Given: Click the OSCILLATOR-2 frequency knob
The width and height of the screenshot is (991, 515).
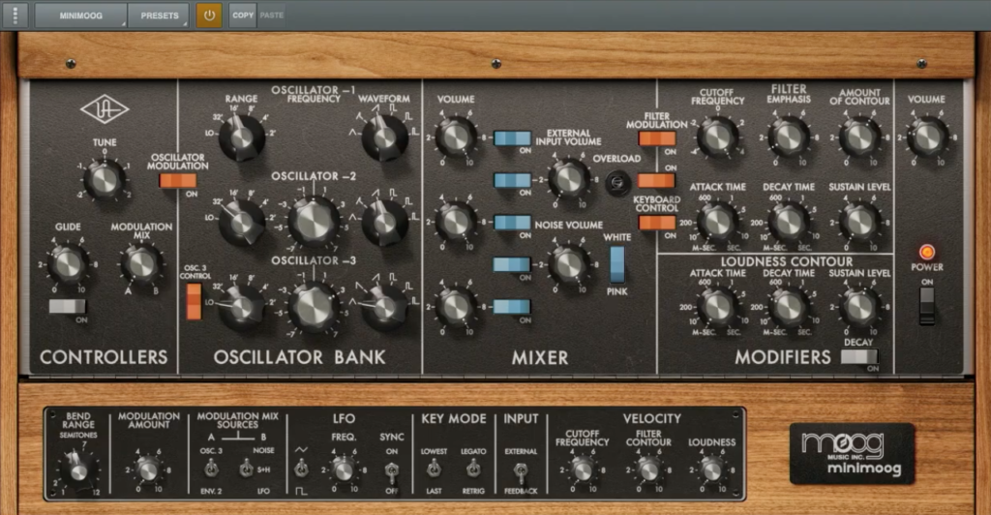Looking at the screenshot, I should [314, 221].
